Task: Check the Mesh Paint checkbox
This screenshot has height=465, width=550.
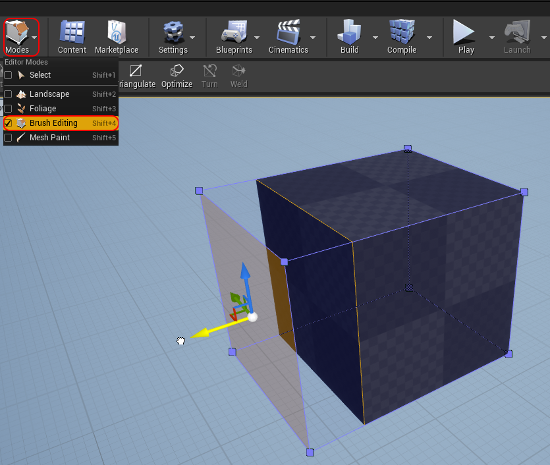Action: 8,138
